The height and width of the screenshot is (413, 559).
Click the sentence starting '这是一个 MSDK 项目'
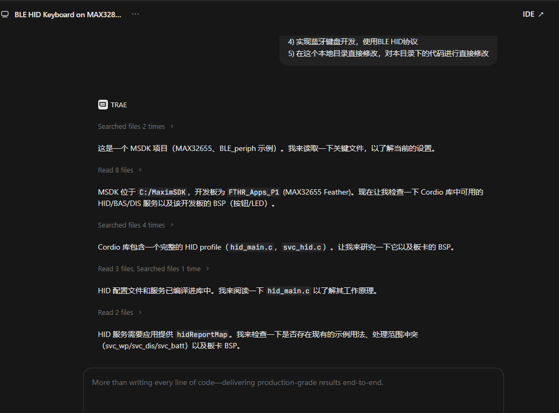(x=267, y=148)
